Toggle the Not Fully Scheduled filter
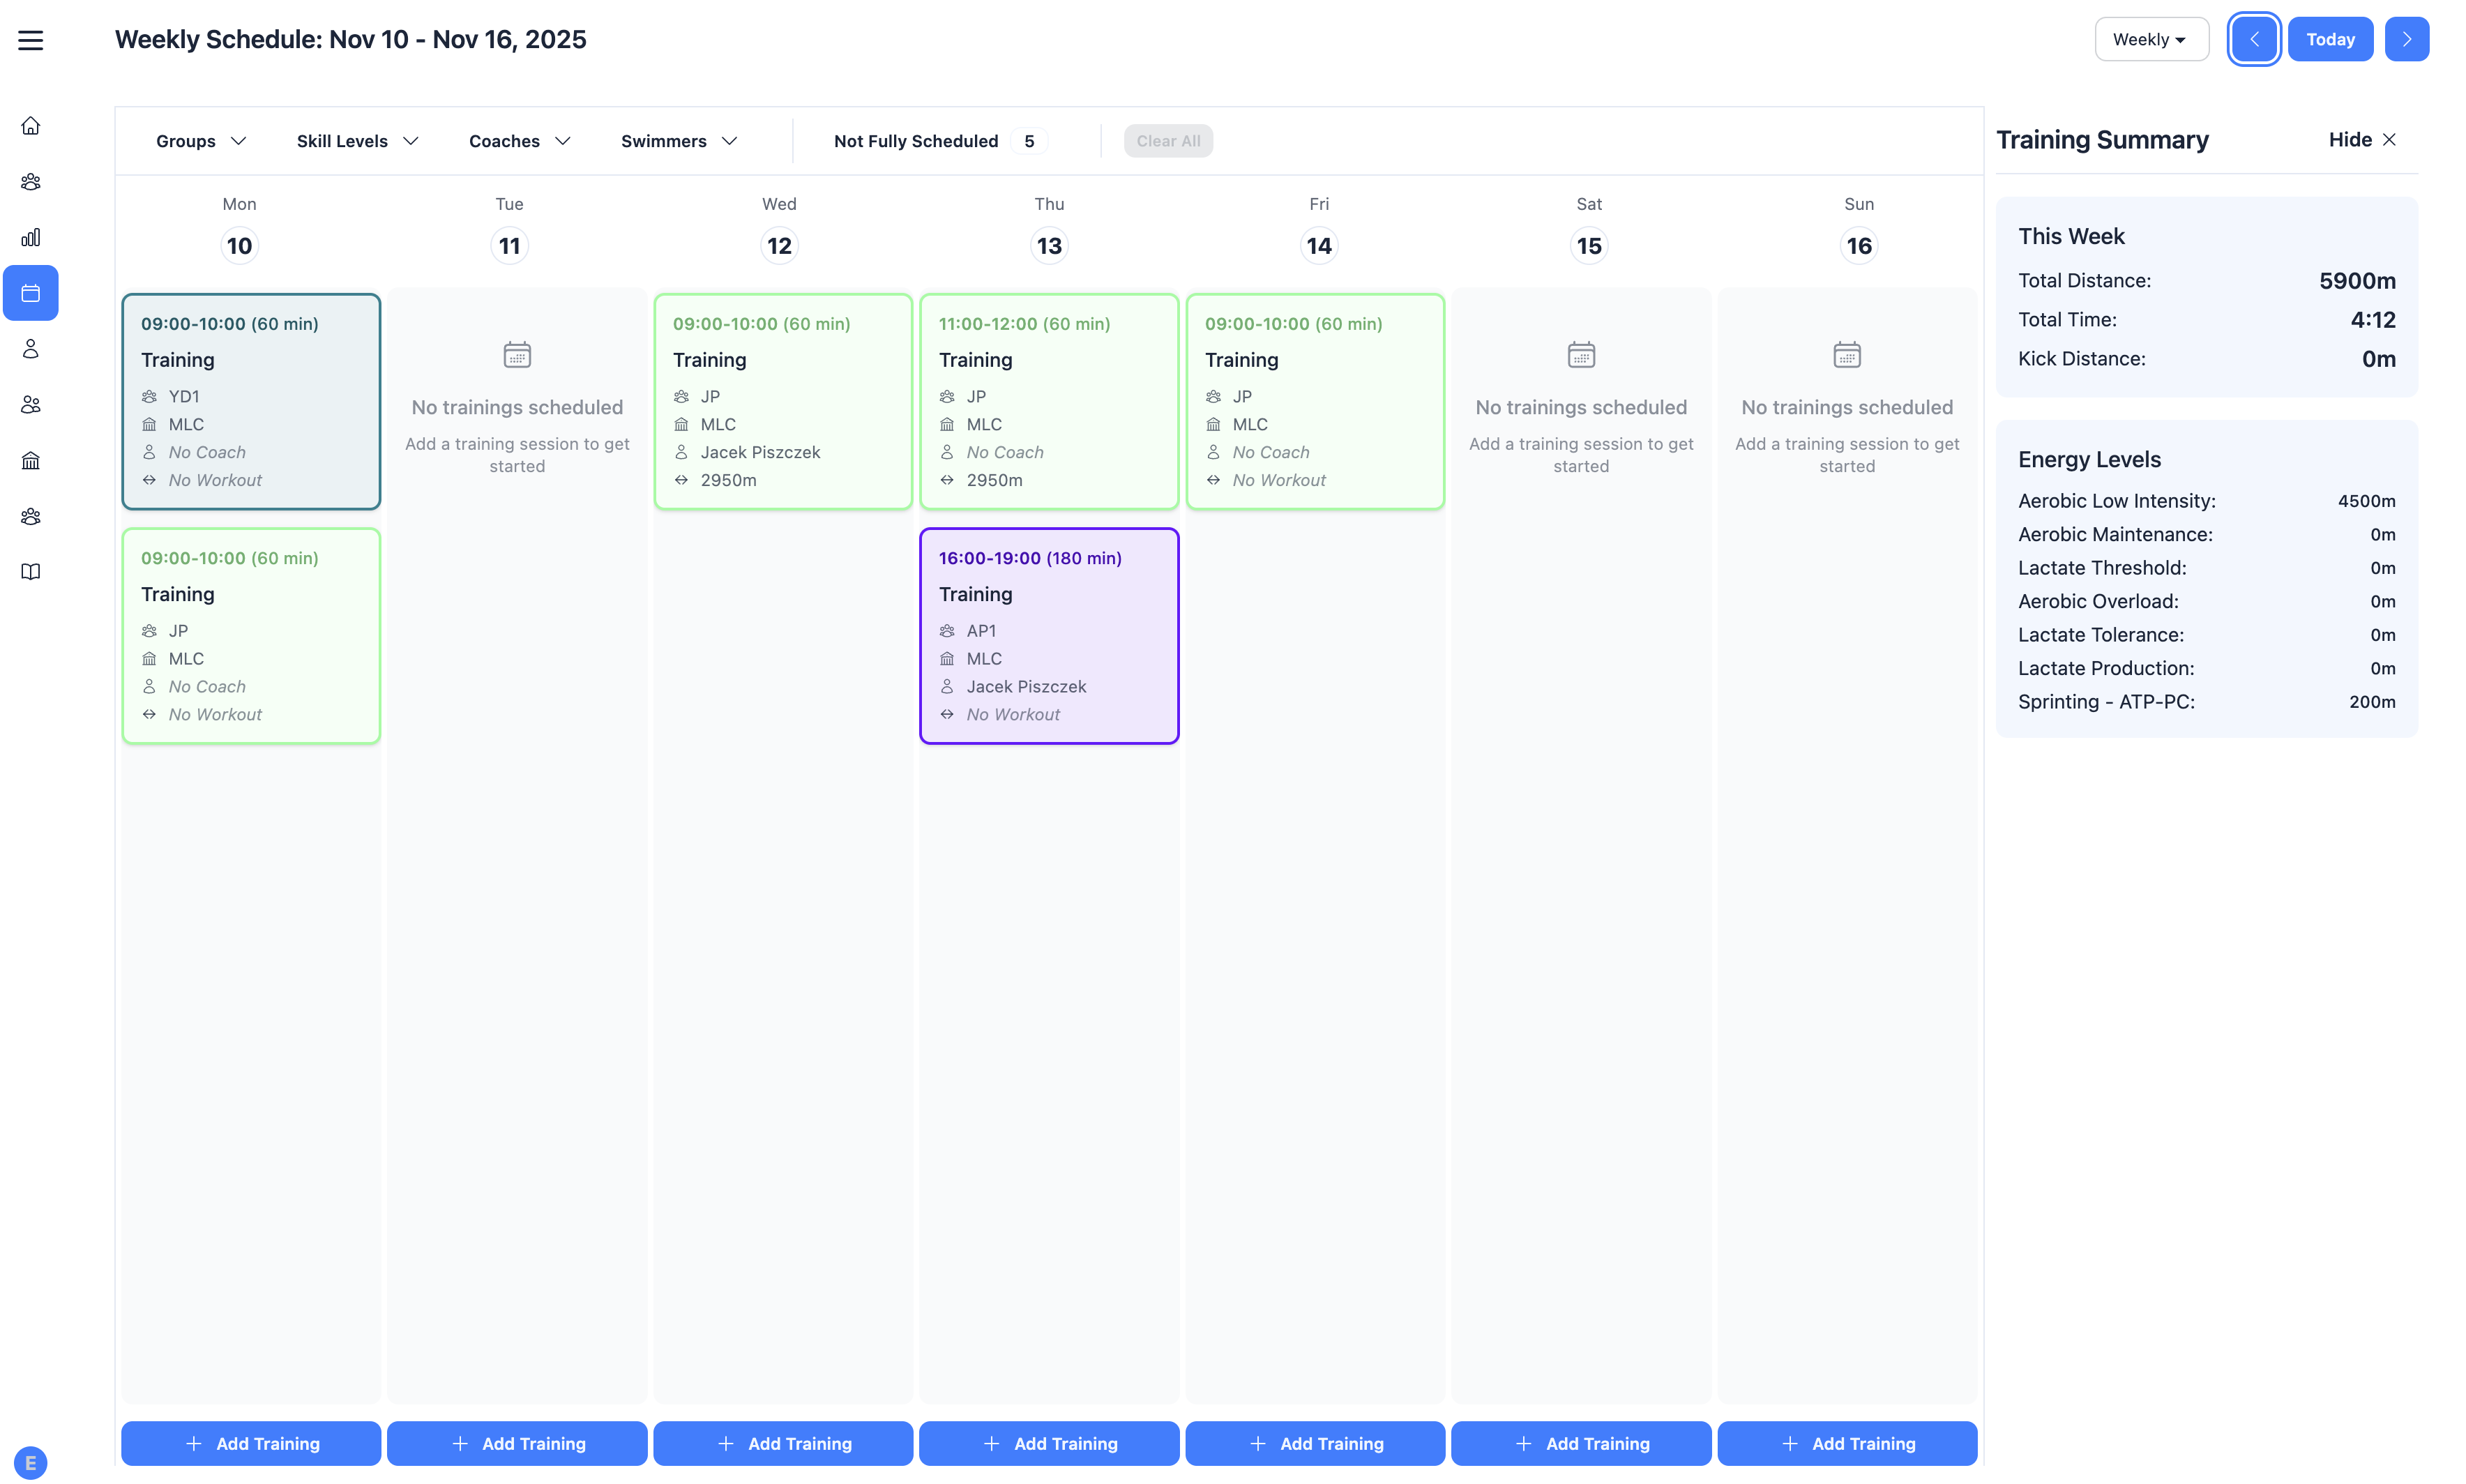 (934, 141)
